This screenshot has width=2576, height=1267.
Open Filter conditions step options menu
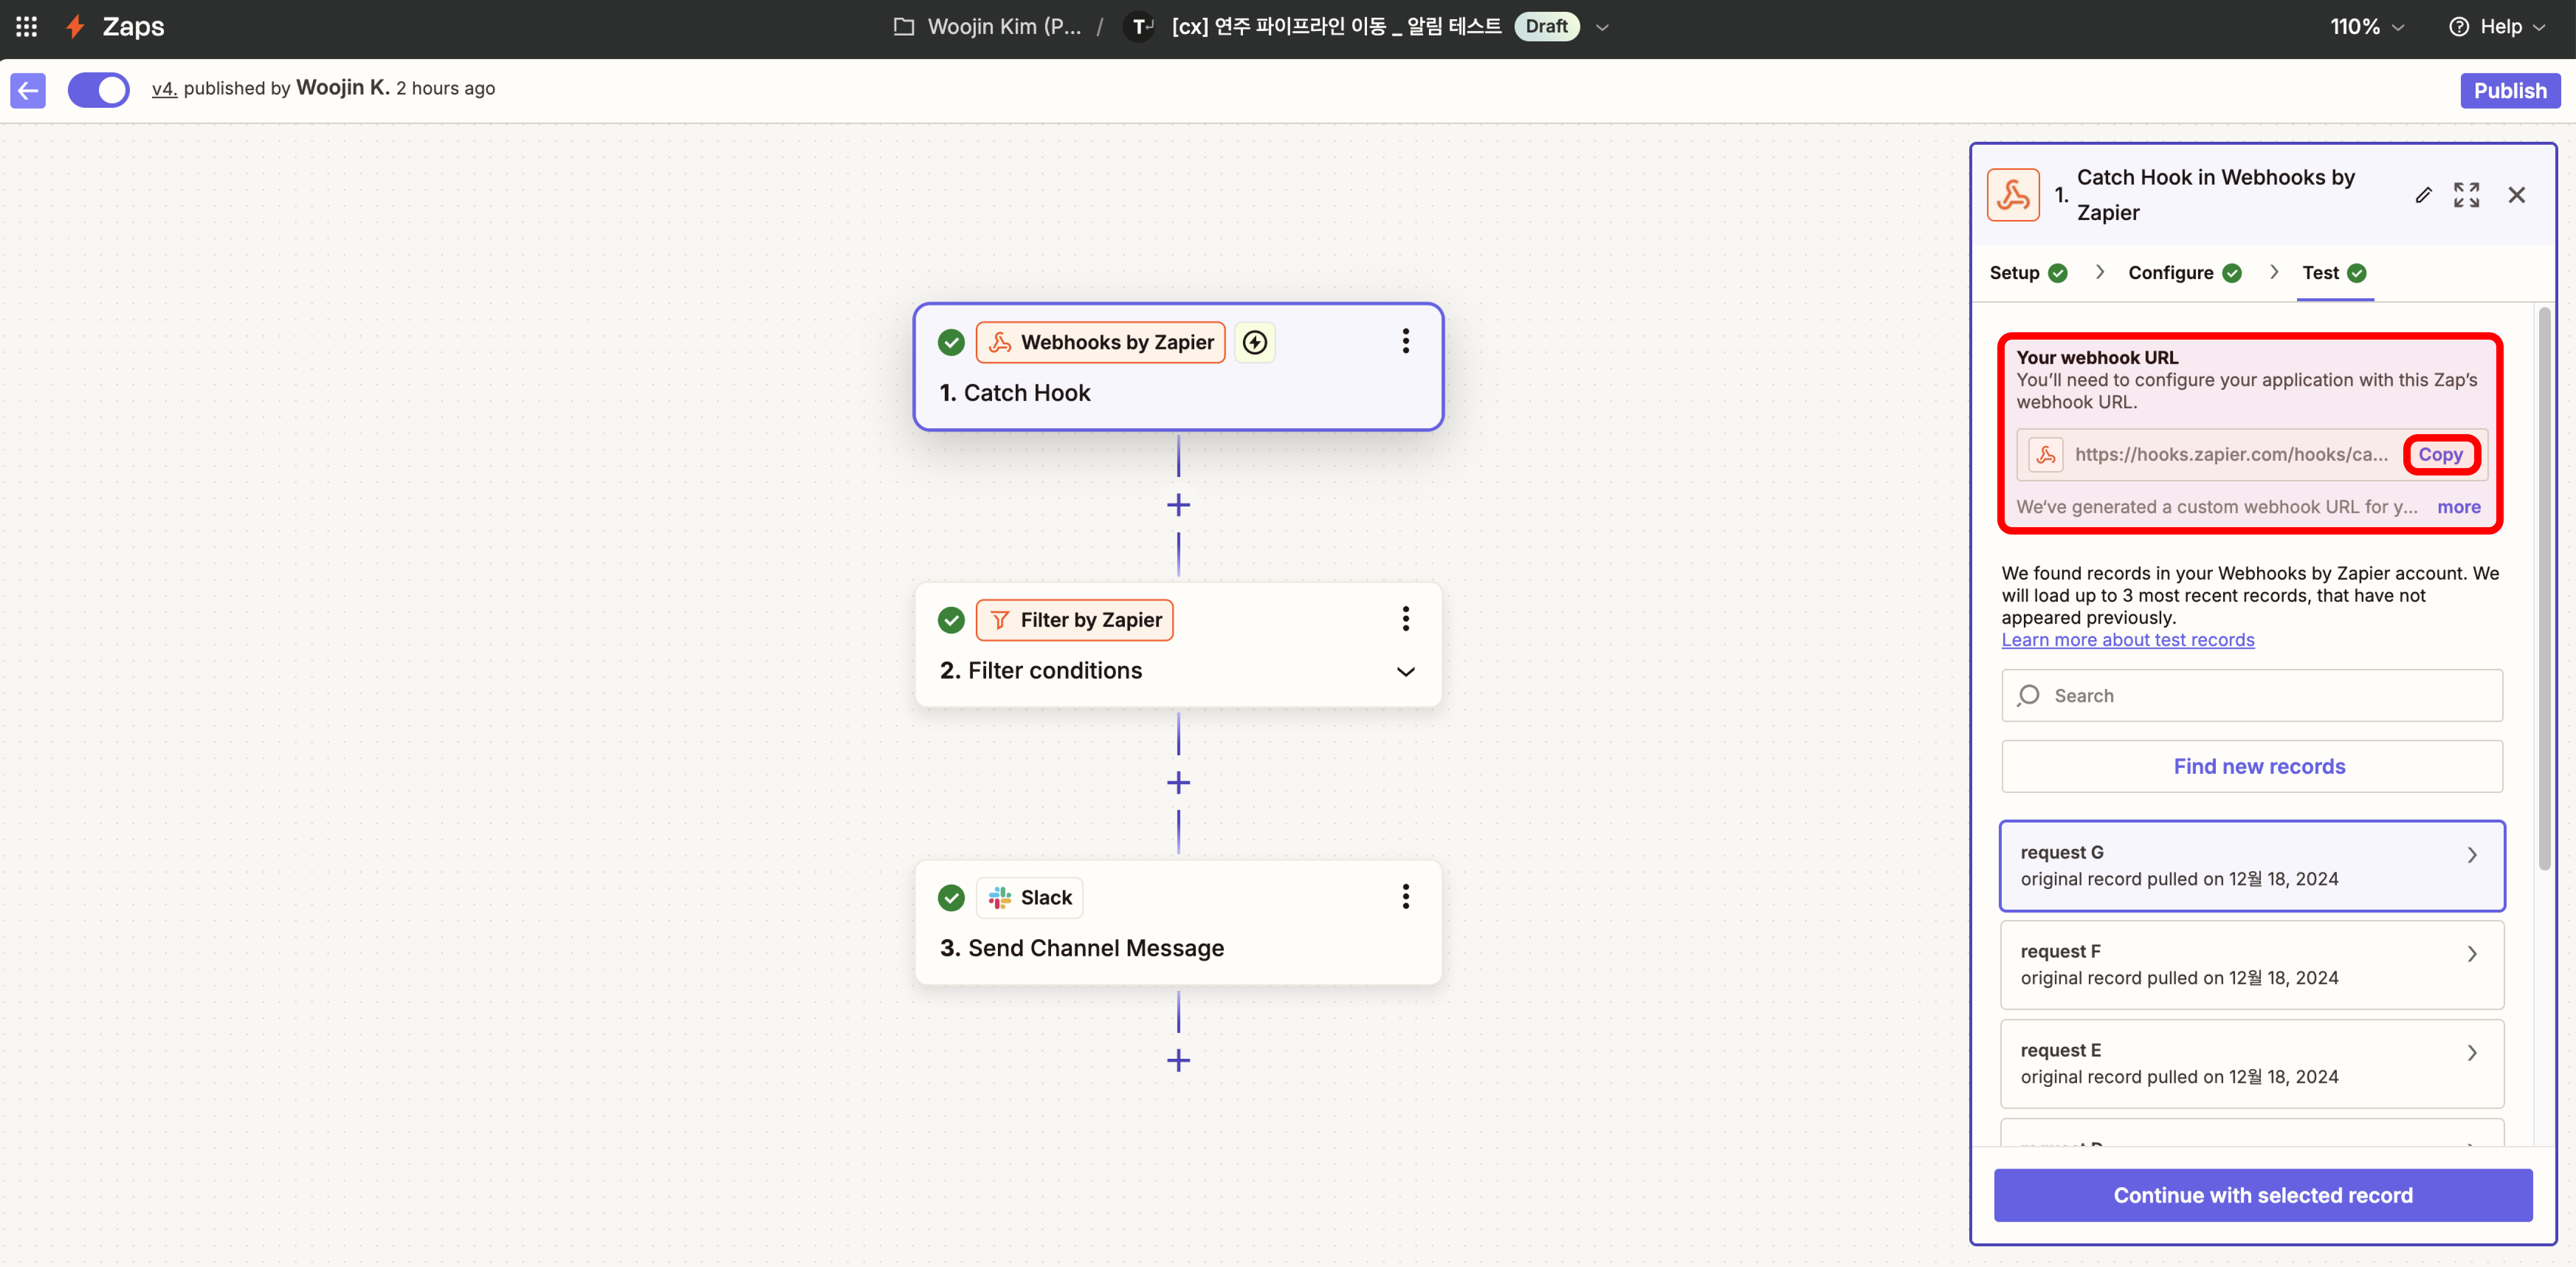1405,619
